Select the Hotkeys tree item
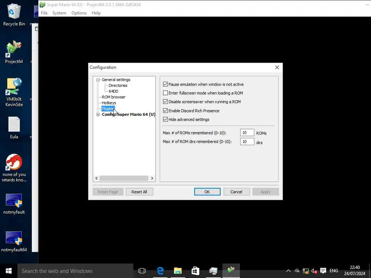This screenshot has width=371, height=278. click(109, 103)
